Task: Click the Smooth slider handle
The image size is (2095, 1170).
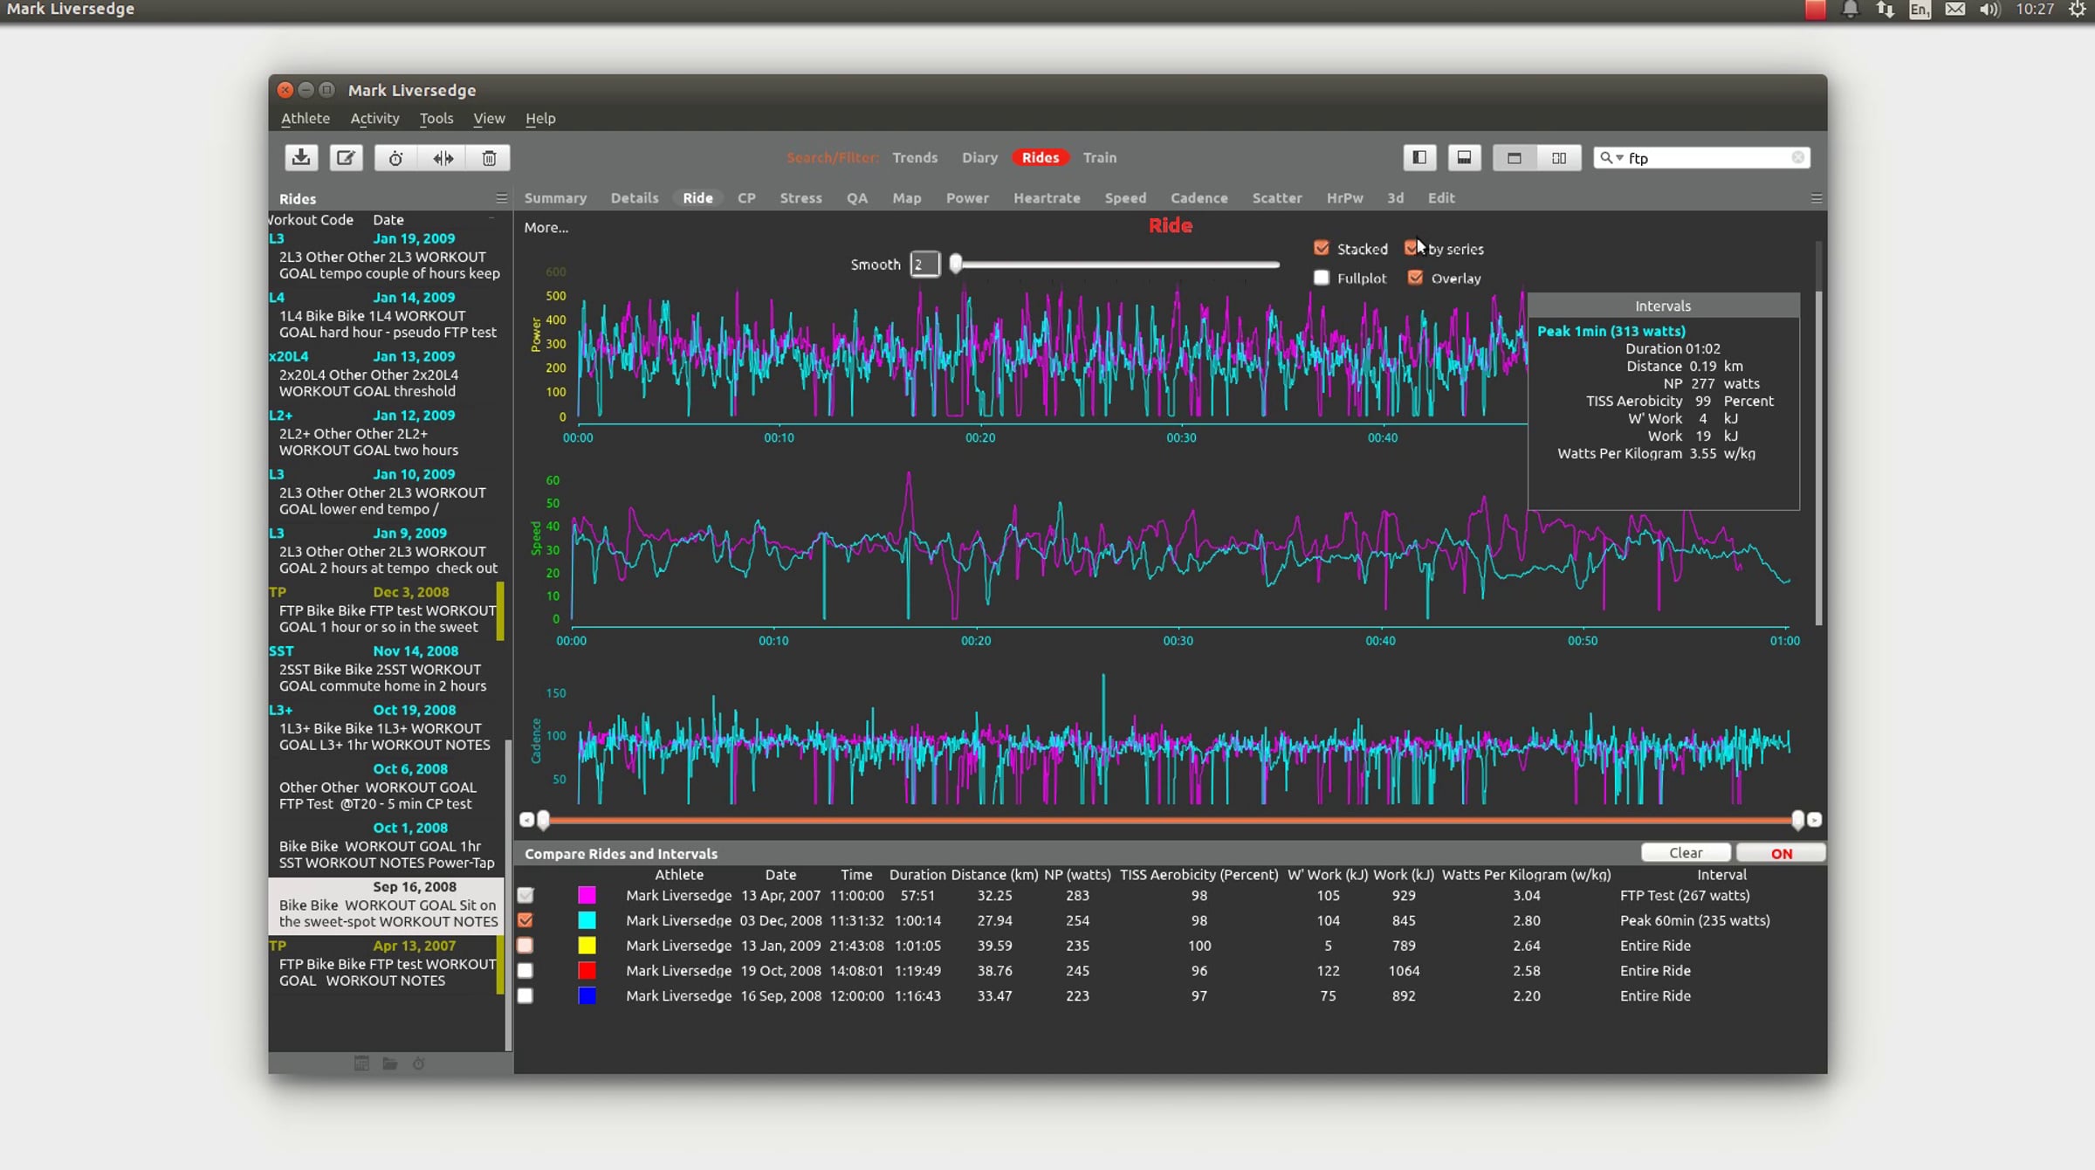Action: (x=956, y=263)
